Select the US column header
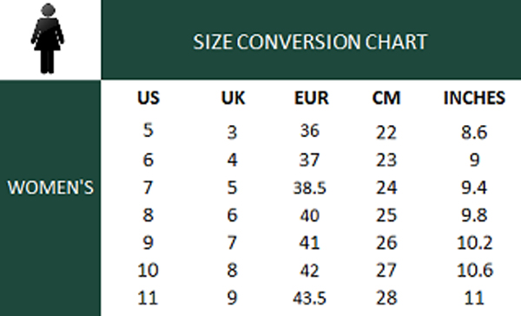 [x=148, y=98]
